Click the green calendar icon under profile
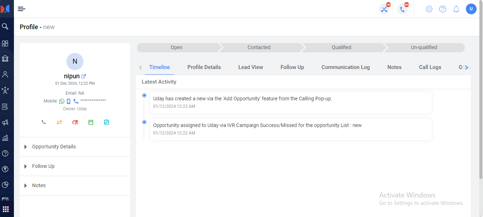The width and height of the screenshot is (483, 217). pyautogui.click(x=91, y=122)
